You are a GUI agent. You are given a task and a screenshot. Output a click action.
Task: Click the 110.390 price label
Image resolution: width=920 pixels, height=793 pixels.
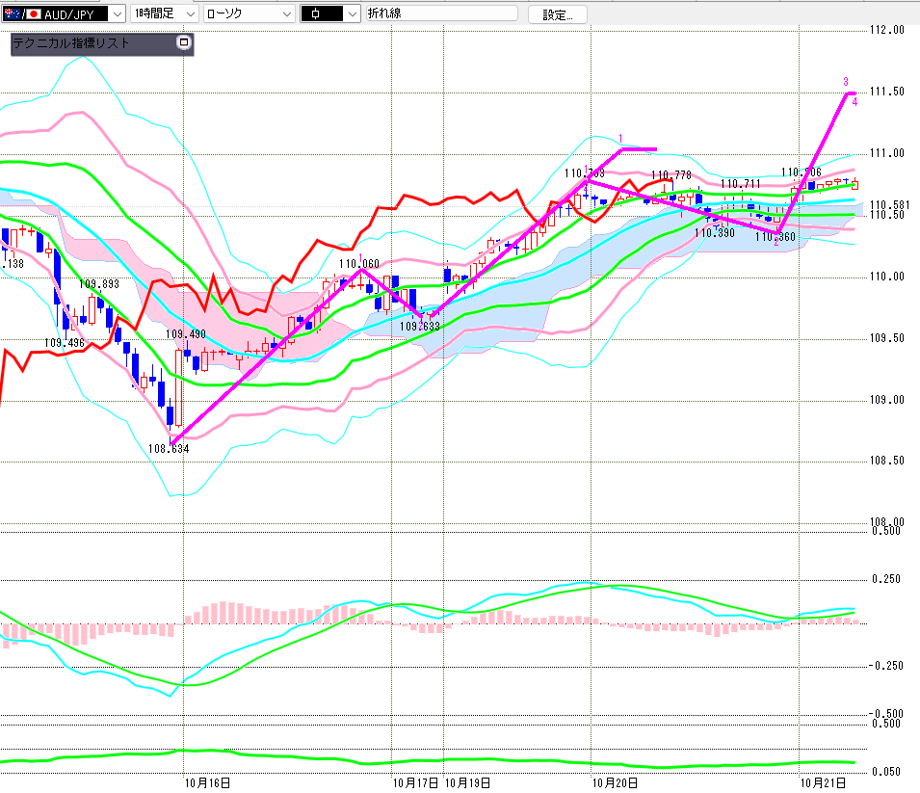click(715, 233)
